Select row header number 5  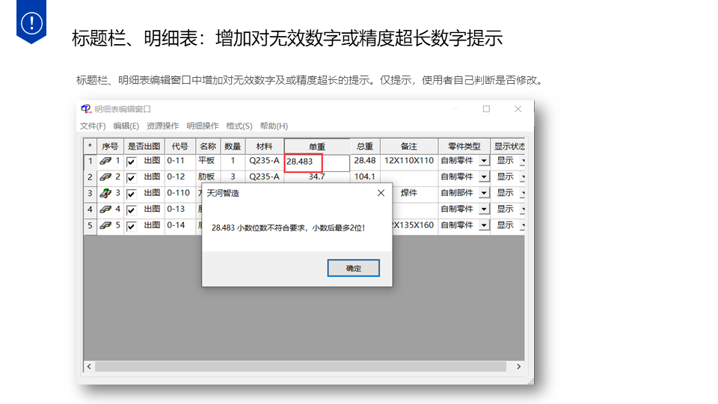pyautogui.click(x=90, y=225)
